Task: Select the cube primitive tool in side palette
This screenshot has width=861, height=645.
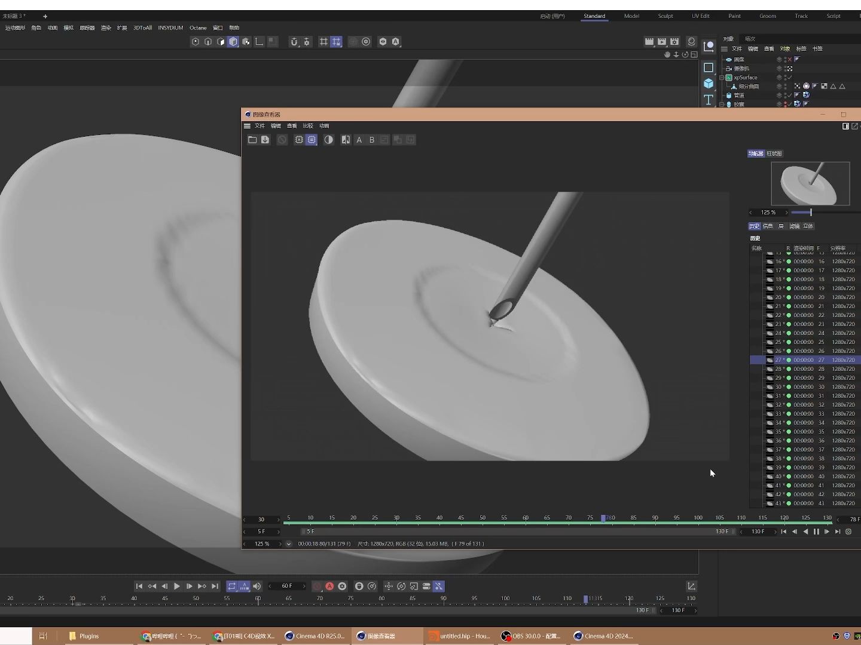Action: pos(709,84)
